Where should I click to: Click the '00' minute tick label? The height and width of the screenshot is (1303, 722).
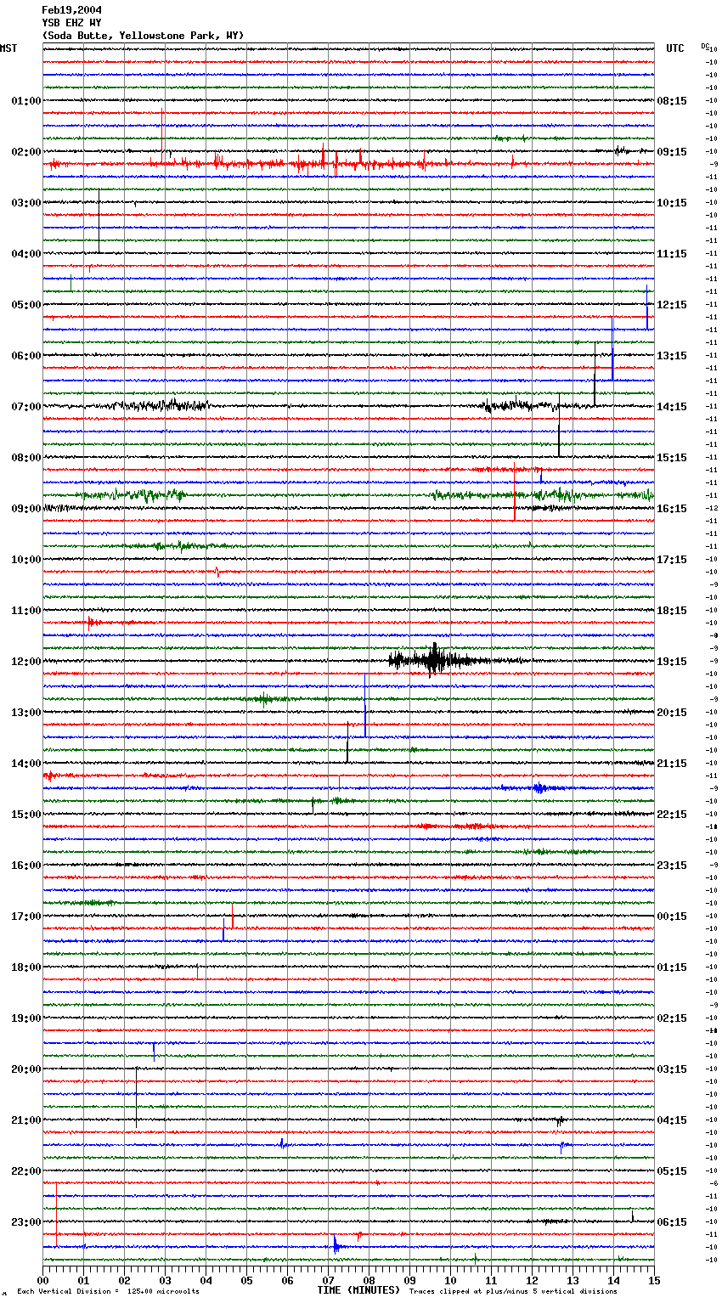click(42, 1280)
